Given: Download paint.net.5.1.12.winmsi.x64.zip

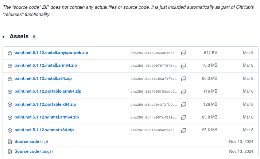Looking at the screenshot, I should pos(44,130).
